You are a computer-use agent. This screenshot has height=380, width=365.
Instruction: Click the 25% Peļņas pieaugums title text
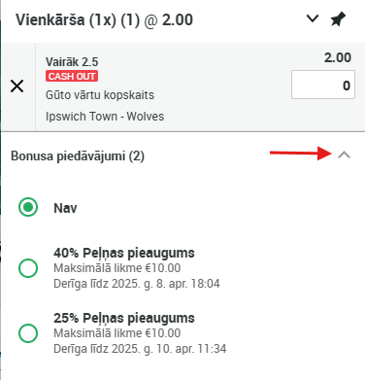124,318
